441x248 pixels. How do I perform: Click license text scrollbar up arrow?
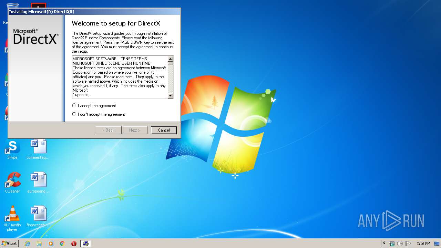(x=170, y=59)
